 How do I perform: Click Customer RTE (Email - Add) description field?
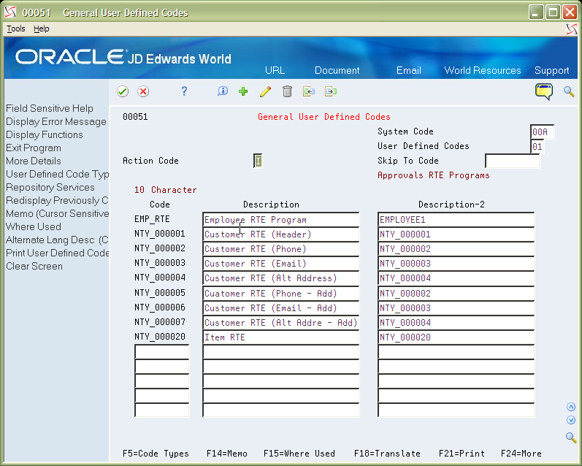click(x=281, y=308)
